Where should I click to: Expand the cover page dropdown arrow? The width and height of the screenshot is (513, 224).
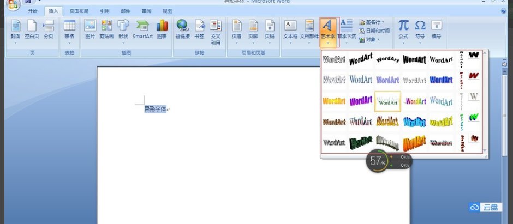pos(15,43)
